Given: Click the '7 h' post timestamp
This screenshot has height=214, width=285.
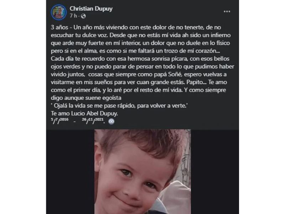Looking at the screenshot, I should click(73, 16).
